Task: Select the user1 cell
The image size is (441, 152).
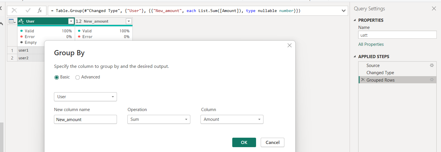Action: 31,50
